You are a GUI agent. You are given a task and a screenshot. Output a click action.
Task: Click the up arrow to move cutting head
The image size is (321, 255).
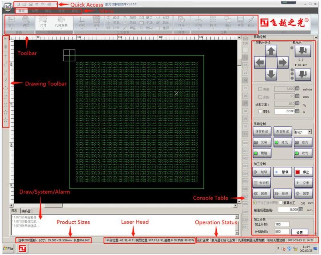(x=272, y=51)
